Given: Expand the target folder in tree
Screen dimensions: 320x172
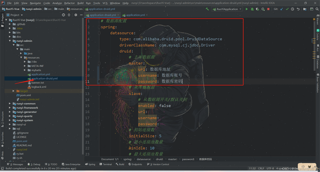Looking at the screenshot, I should (x=14, y=91).
